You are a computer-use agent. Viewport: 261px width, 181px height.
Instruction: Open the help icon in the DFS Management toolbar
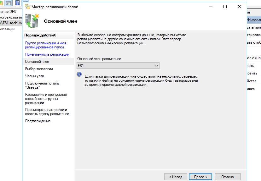click(17, 3)
